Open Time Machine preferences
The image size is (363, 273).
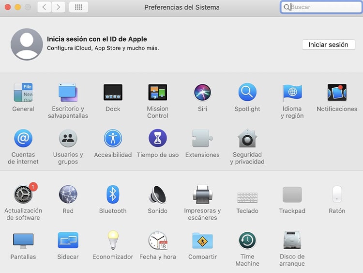coord(247,241)
